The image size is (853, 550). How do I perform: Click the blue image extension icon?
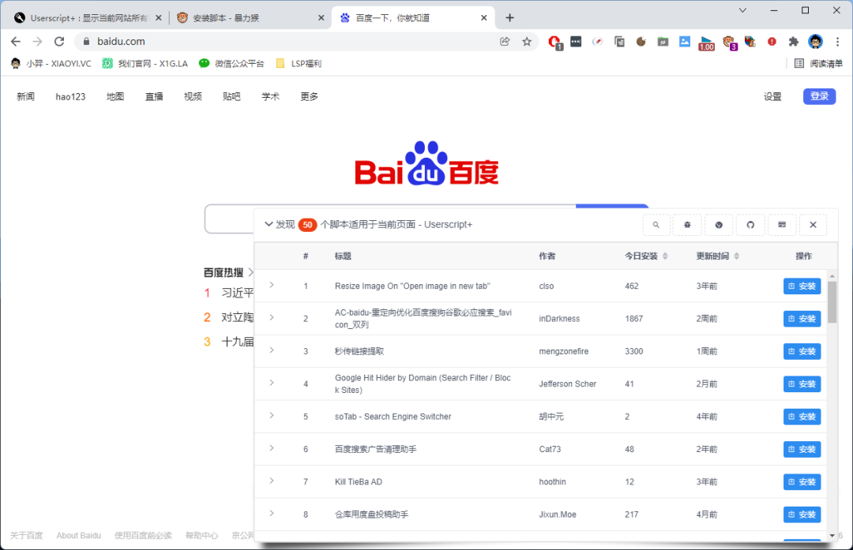click(684, 41)
